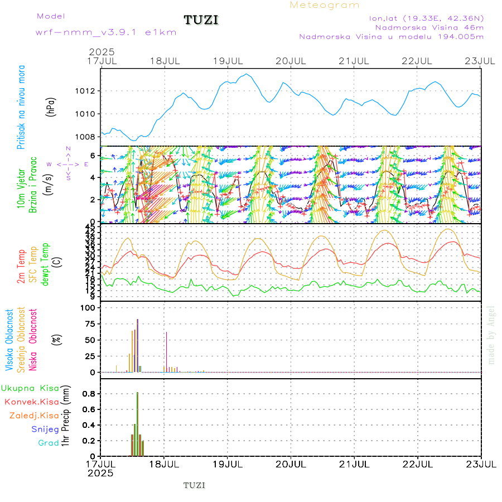Viewport: 502px width, 502px height.
Task: Click wind speed axis value '6'
Action: 93,156
